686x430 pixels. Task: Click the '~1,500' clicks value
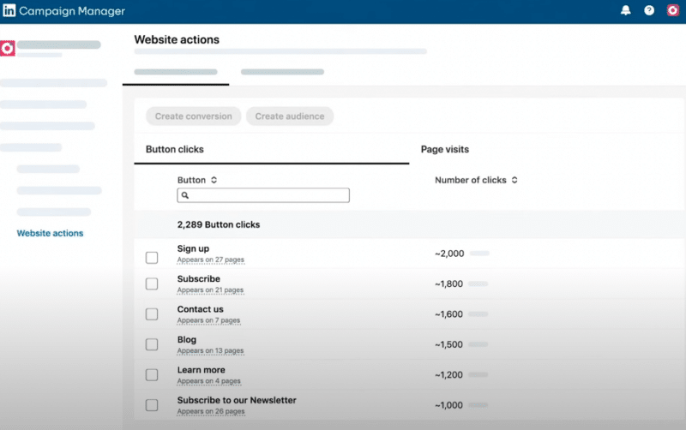click(x=448, y=345)
